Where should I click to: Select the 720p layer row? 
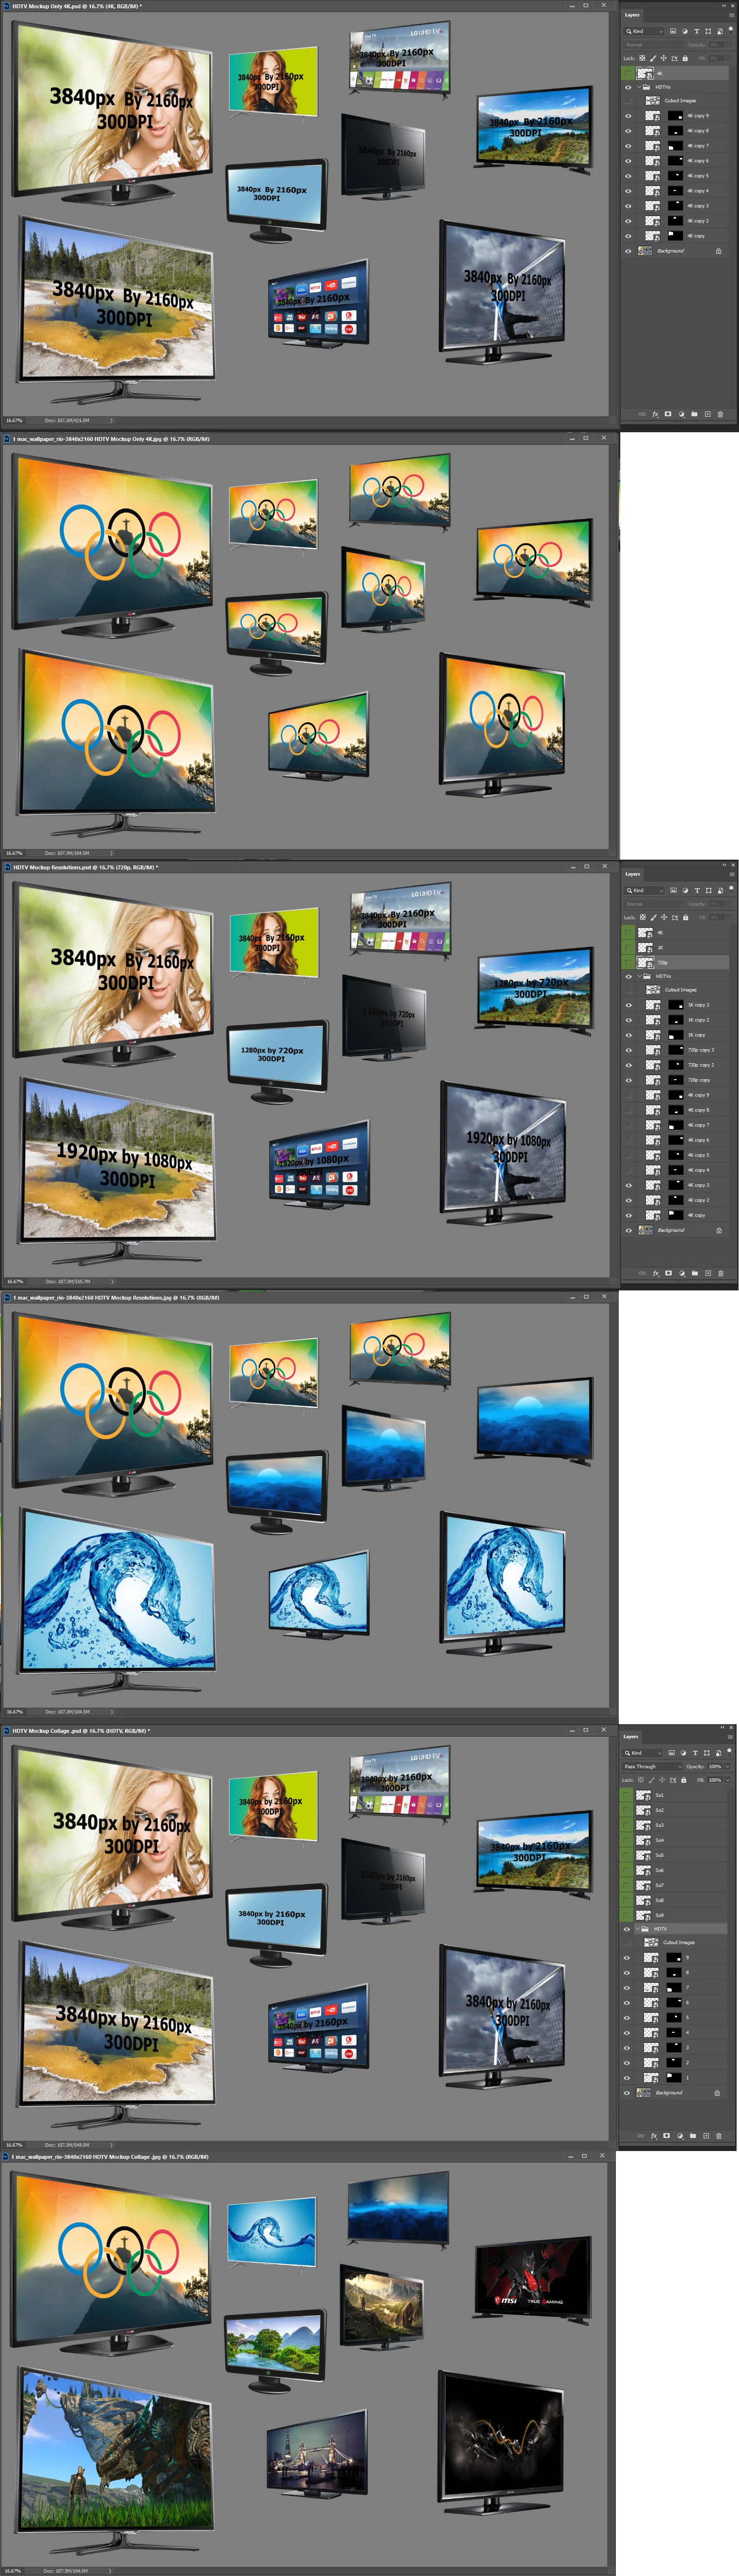tap(675, 962)
